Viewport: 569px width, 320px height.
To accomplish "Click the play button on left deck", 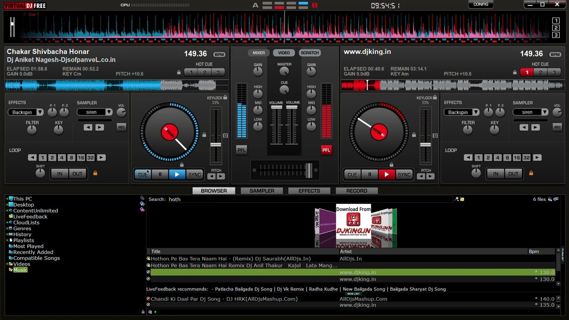I will tap(177, 175).
